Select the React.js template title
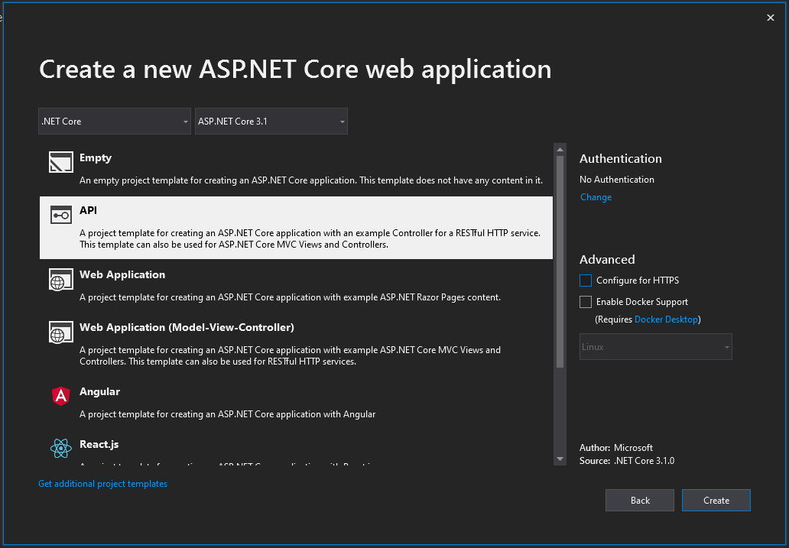The image size is (789, 548). (99, 444)
